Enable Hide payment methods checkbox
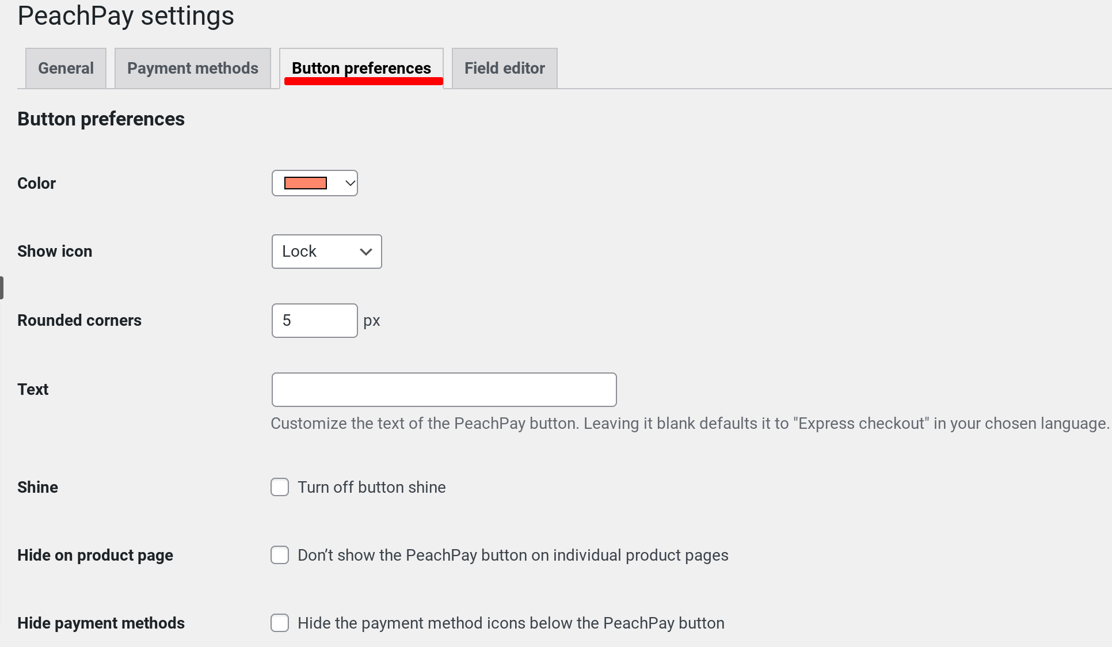This screenshot has width=1112, height=647. tap(280, 622)
